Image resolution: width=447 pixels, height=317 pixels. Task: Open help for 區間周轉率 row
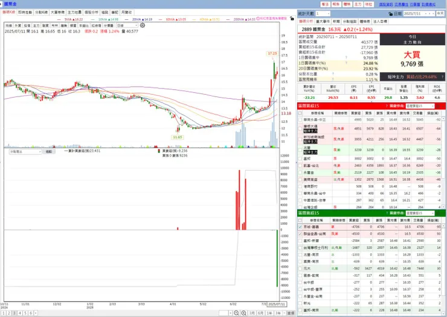click(x=333, y=80)
